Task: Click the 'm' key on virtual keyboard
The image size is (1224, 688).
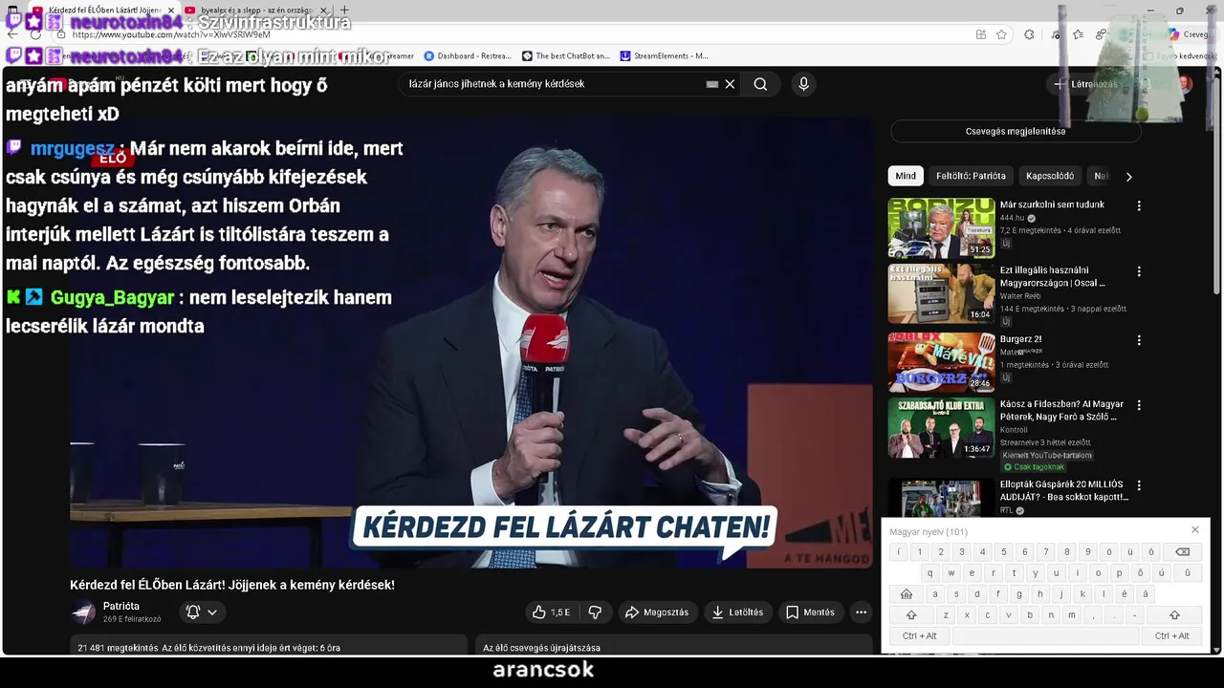Action: [x=1072, y=615]
